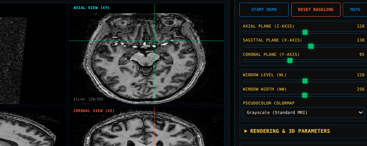Click the MUTE button
This screenshot has height=146, width=367.
pos(355,9)
